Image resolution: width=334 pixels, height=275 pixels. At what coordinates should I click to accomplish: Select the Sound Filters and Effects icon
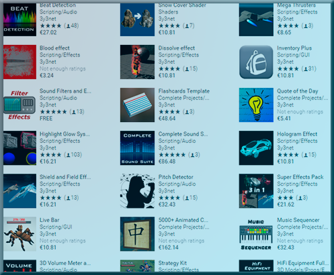coord(19,105)
